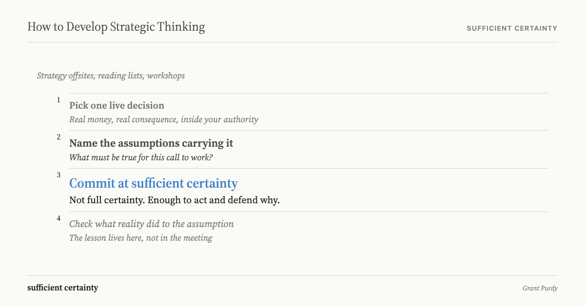
Task: Select step number 2 marker
Action: tap(58, 137)
